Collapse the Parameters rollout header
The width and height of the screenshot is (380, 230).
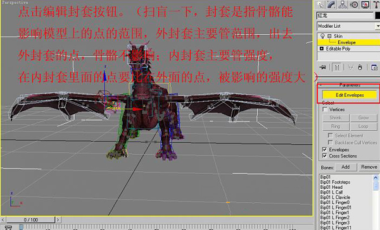pos(349,85)
